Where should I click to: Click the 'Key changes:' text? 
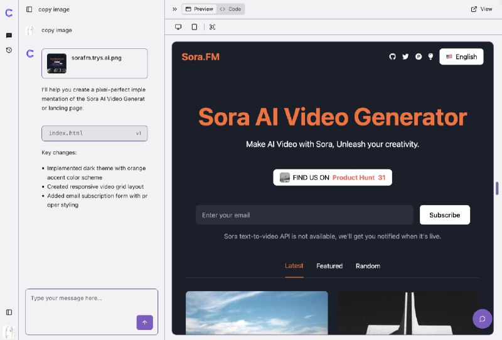point(59,152)
